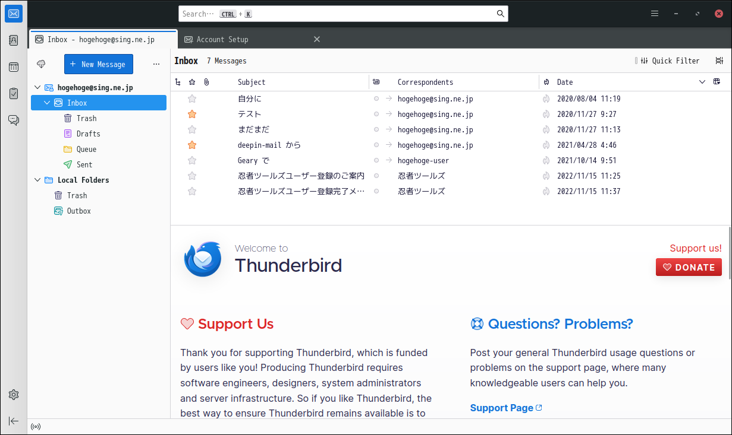Open the 忍者ツールズユーザー登録のご案内 message
This screenshot has width=732, height=435.
coord(301,176)
